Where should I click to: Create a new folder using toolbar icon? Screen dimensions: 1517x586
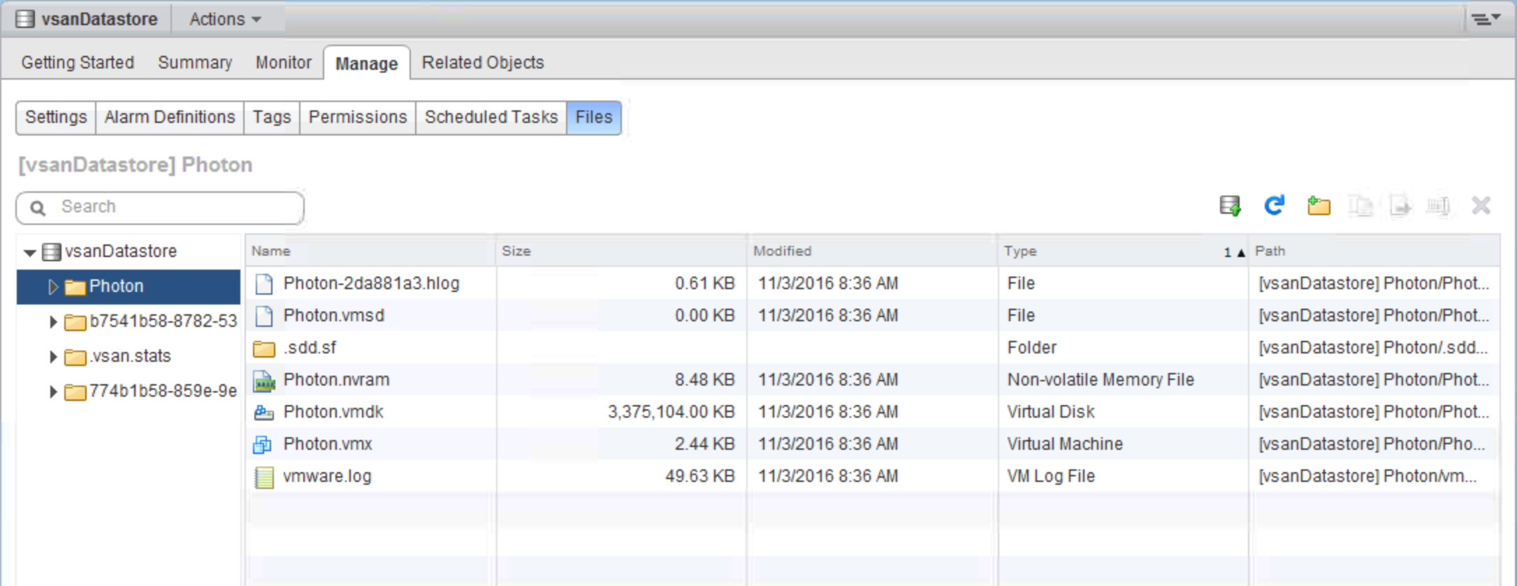(1319, 206)
